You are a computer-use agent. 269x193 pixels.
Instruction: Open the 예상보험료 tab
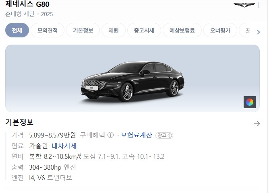click(x=182, y=30)
